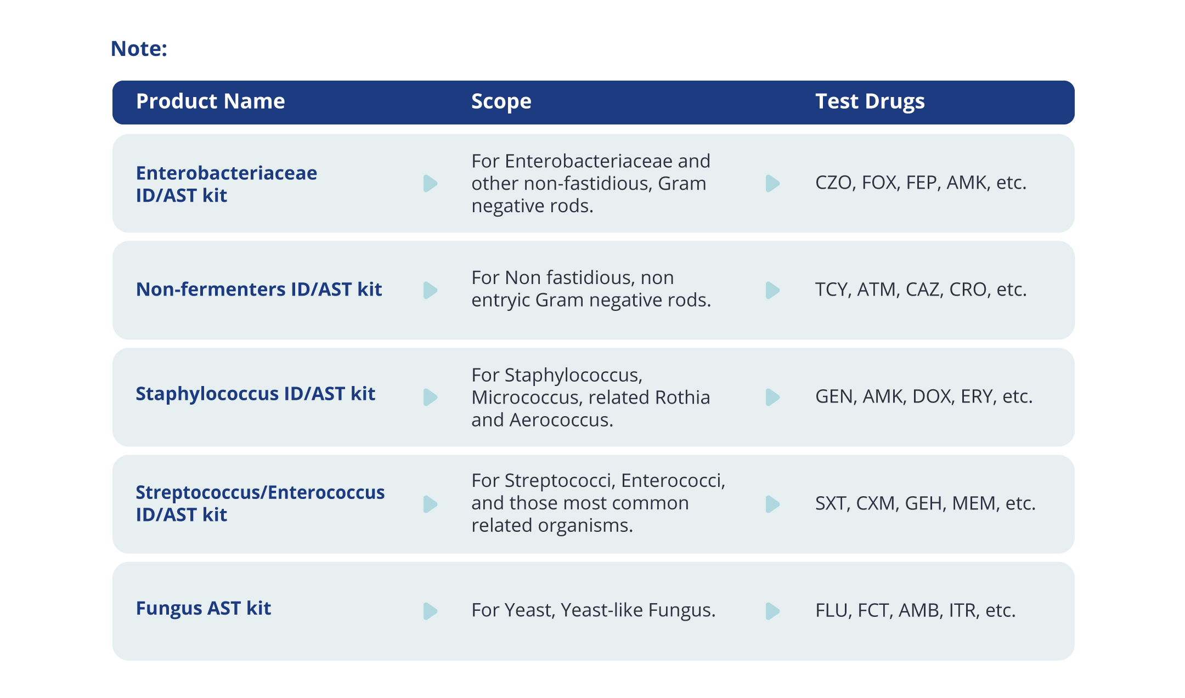This screenshot has width=1185, height=698.
Task: Open the Fungus AST kit entry
Action: [203, 609]
